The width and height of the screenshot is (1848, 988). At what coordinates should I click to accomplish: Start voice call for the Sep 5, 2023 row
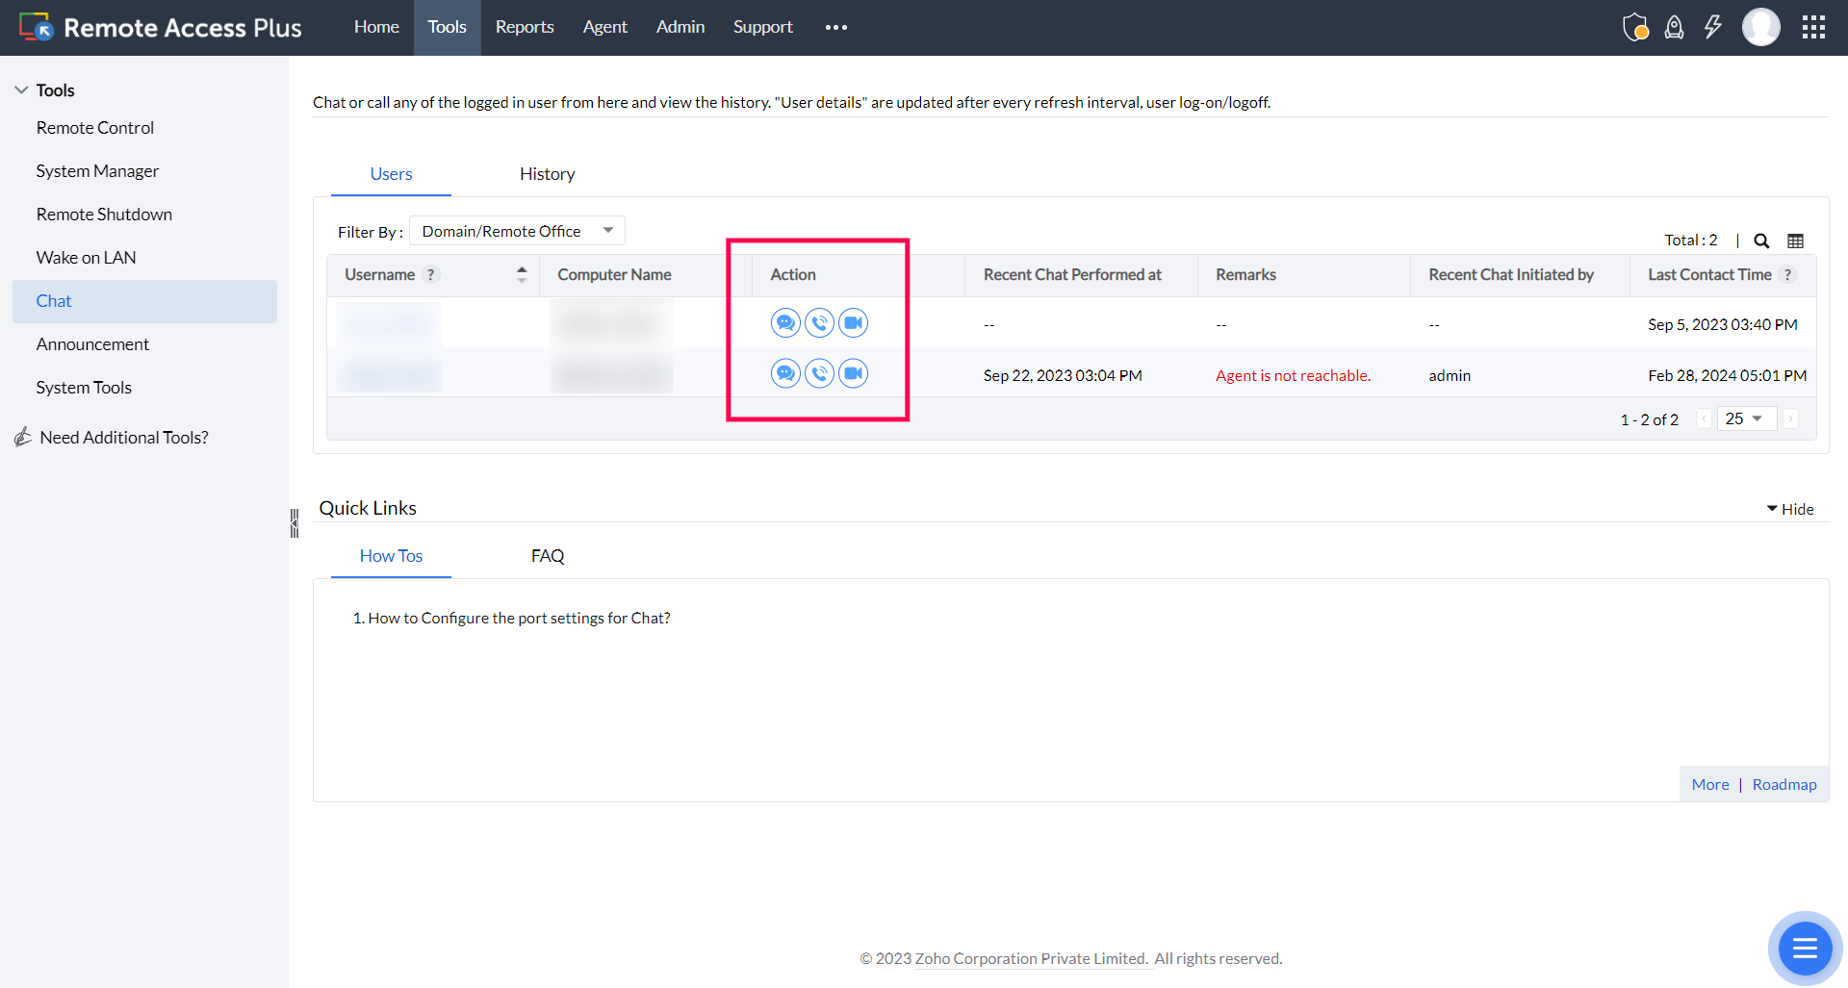(x=819, y=323)
